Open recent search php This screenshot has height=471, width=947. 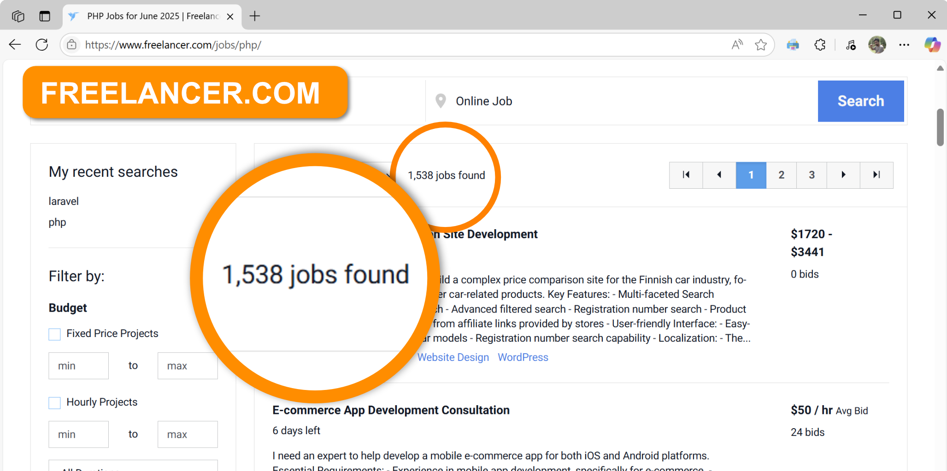point(58,222)
